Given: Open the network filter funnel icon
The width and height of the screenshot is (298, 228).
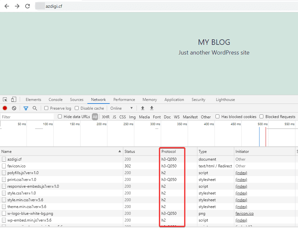Looking at the screenshot, I should pos(26,108).
